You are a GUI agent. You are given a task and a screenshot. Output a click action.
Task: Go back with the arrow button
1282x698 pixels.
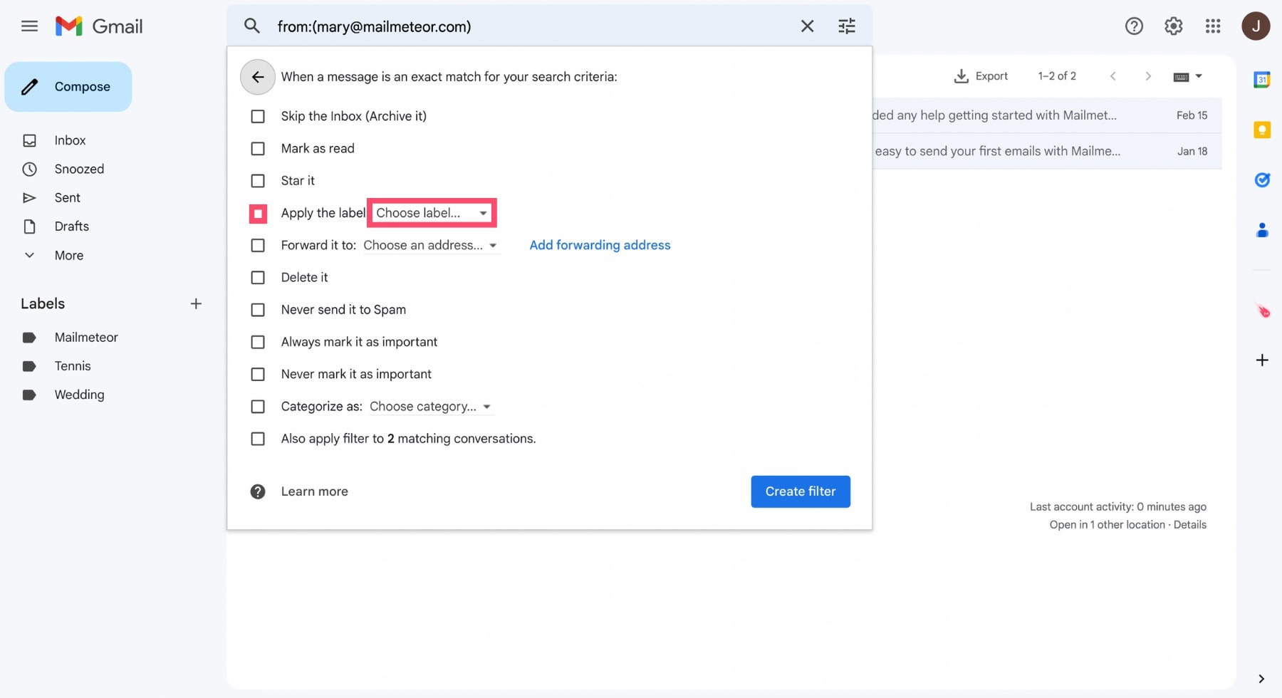[x=258, y=77]
